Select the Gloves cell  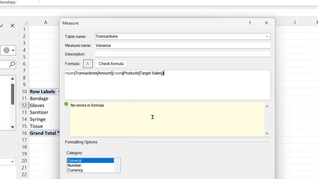[44, 105]
